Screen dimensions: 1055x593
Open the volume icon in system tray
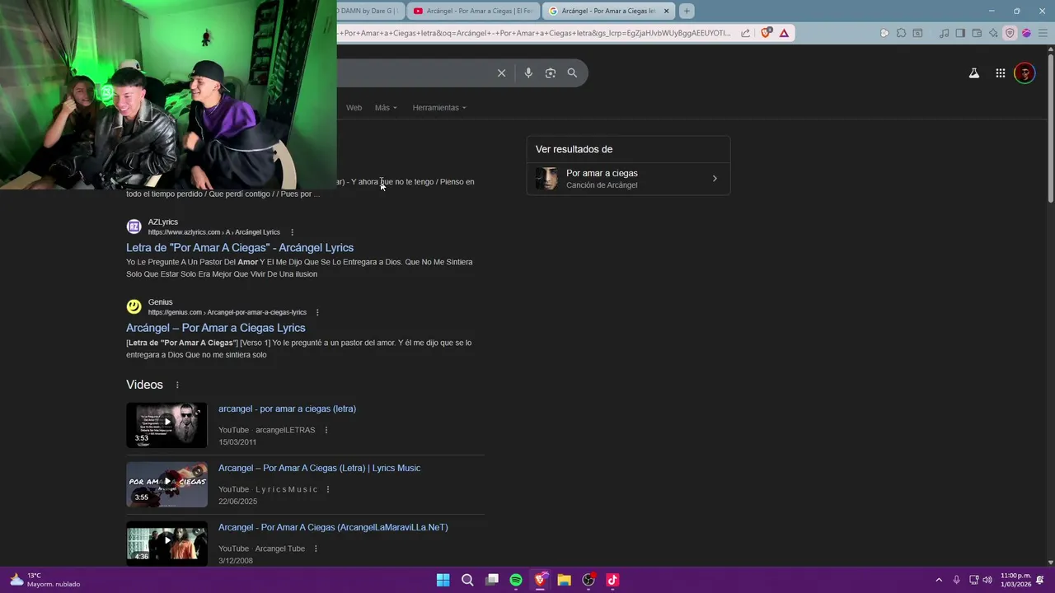987,580
